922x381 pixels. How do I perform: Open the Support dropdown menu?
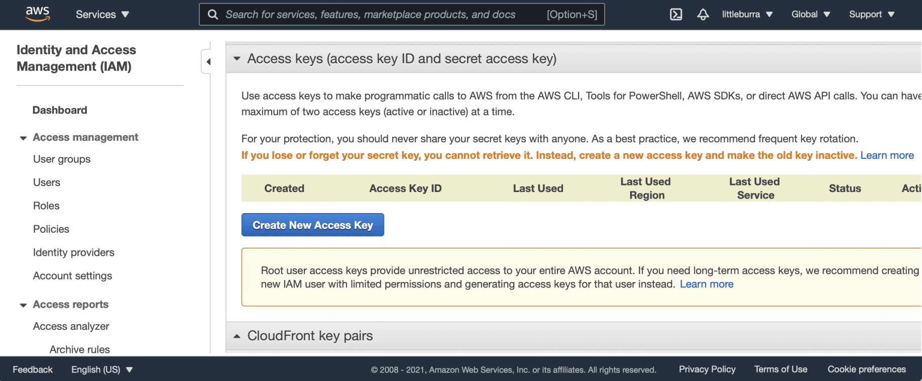(x=871, y=15)
